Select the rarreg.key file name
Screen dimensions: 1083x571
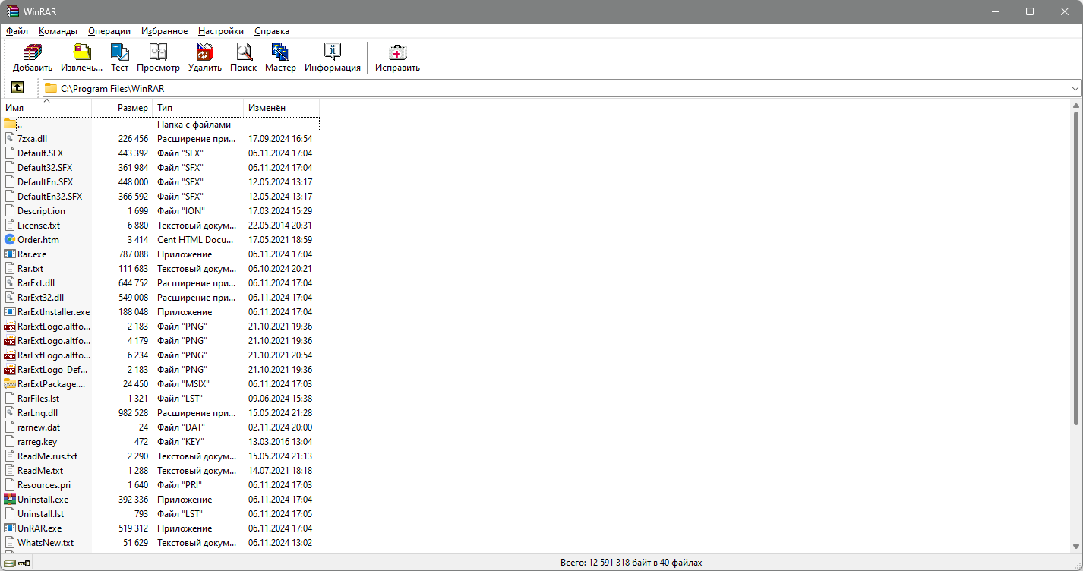37,442
